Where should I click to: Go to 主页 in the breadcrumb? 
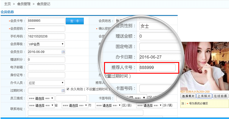(7, 4)
